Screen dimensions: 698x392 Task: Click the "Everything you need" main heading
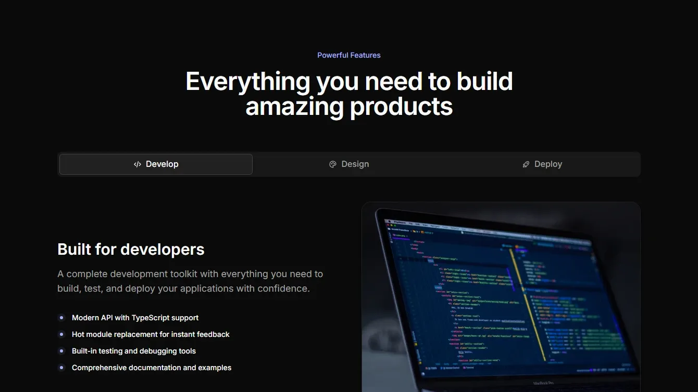pos(349,94)
